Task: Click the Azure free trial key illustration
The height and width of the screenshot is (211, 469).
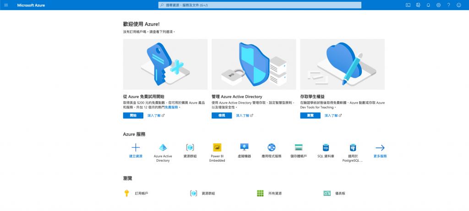Action: (165, 64)
